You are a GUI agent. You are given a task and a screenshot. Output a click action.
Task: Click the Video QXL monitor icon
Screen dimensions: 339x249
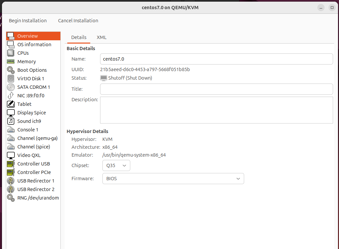coord(11,155)
